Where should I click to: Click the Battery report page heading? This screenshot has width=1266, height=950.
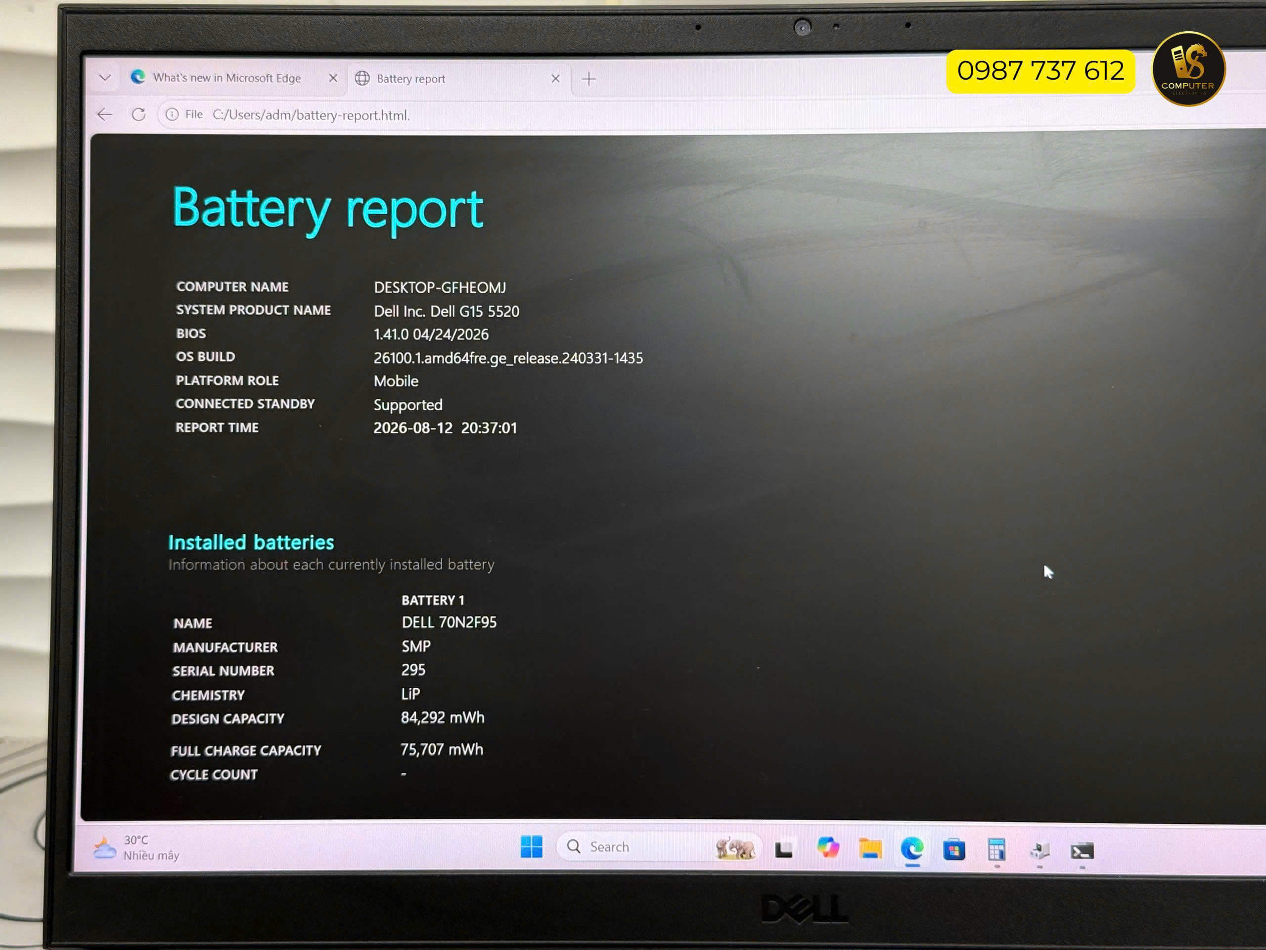[328, 210]
